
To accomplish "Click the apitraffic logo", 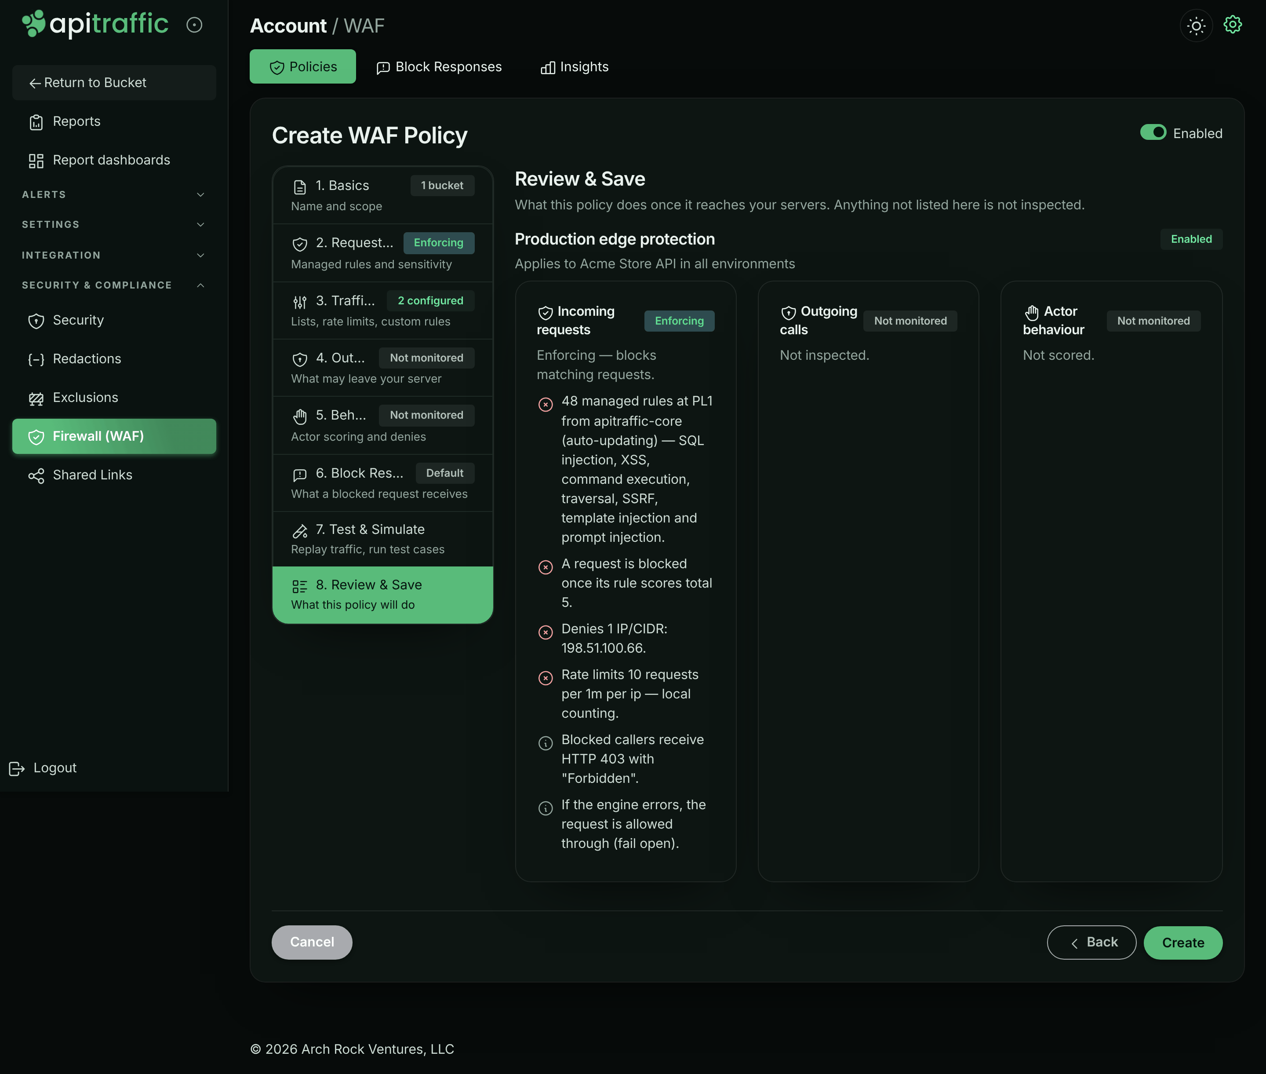I will pyautogui.click(x=95, y=24).
